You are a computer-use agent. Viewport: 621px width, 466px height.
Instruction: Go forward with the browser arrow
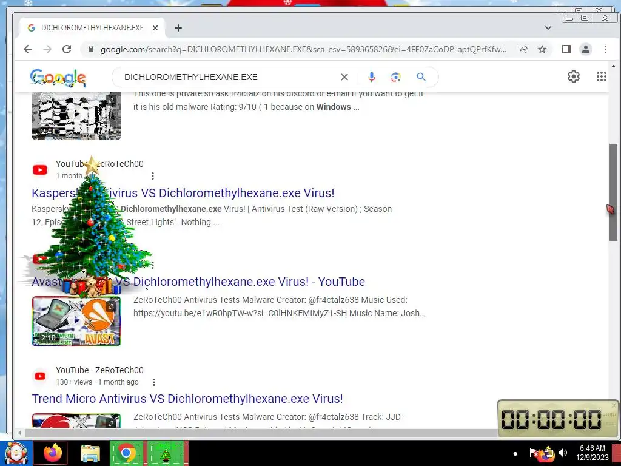point(47,49)
